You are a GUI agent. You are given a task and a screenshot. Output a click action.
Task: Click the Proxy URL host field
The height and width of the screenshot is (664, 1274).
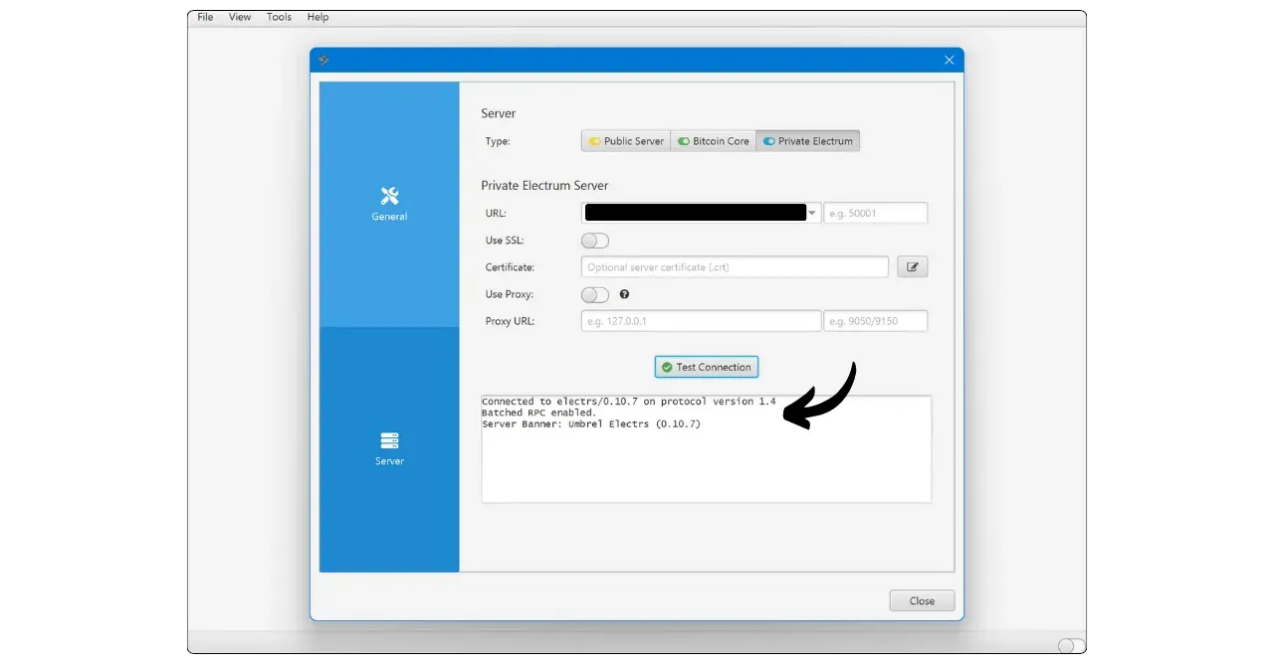click(x=701, y=321)
